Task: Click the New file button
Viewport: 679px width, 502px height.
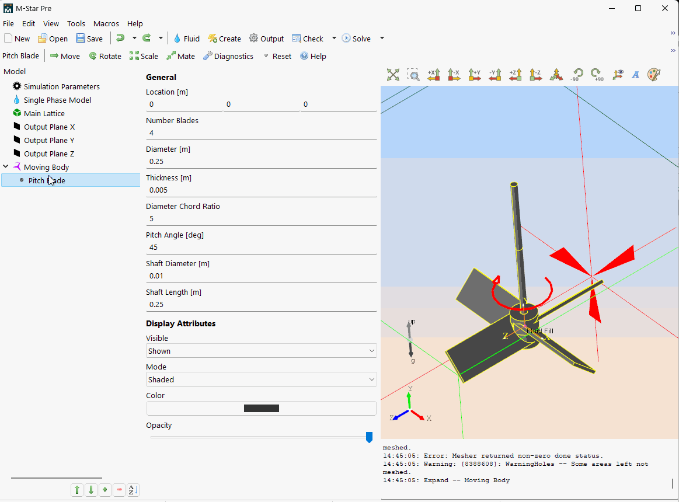Action: 17,39
